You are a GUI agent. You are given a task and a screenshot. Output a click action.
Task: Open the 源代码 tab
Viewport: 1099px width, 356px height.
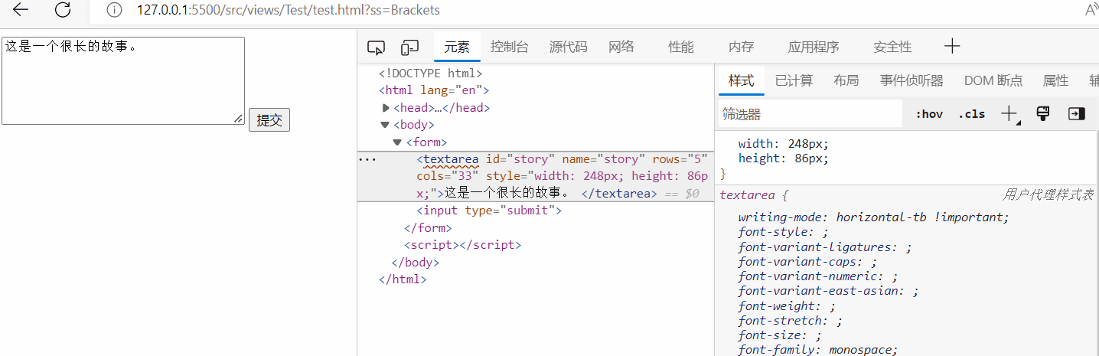[x=568, y=47]
